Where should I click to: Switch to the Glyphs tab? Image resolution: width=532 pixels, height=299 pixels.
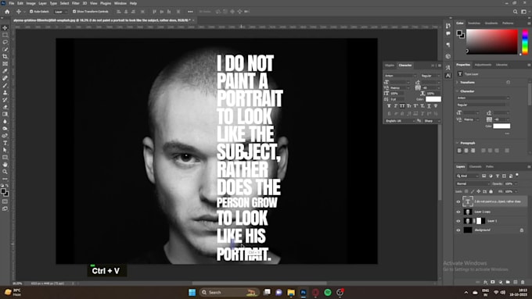pyautogui.click(x=390, y=66)
